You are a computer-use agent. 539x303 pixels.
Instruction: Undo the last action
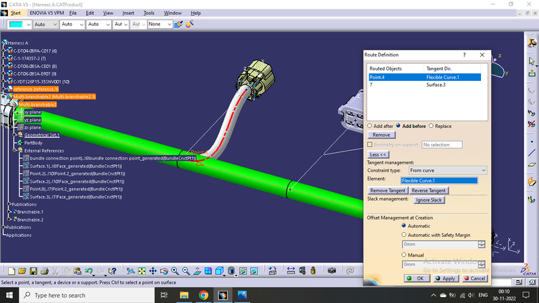point(89,271)
